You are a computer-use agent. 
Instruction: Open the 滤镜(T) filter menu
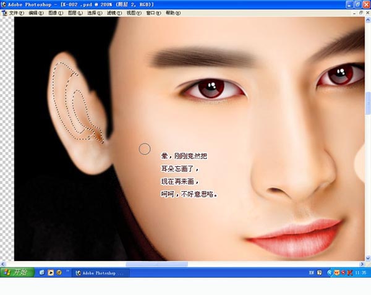point(115,12)
